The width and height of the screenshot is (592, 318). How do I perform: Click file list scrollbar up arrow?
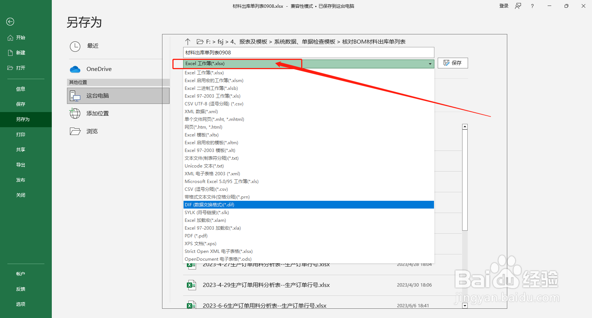[465, 127]
